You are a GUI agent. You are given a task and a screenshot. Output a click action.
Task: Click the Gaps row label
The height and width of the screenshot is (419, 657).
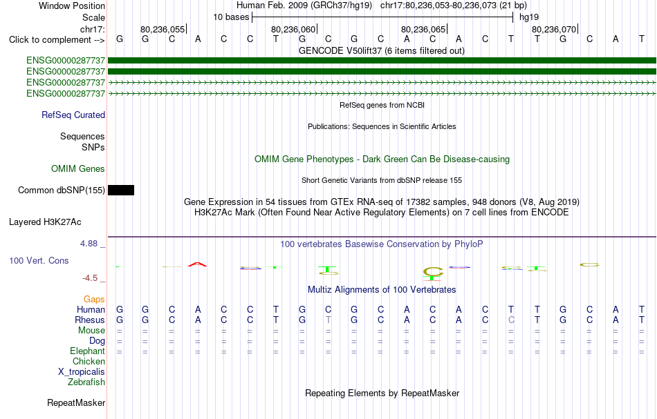(x=94, y=300)
